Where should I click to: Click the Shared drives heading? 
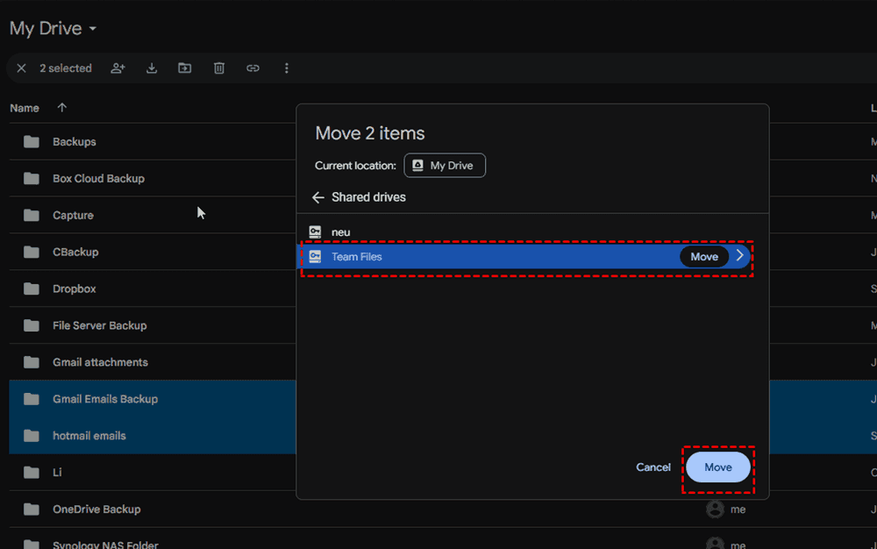click(x=368, y=197)
